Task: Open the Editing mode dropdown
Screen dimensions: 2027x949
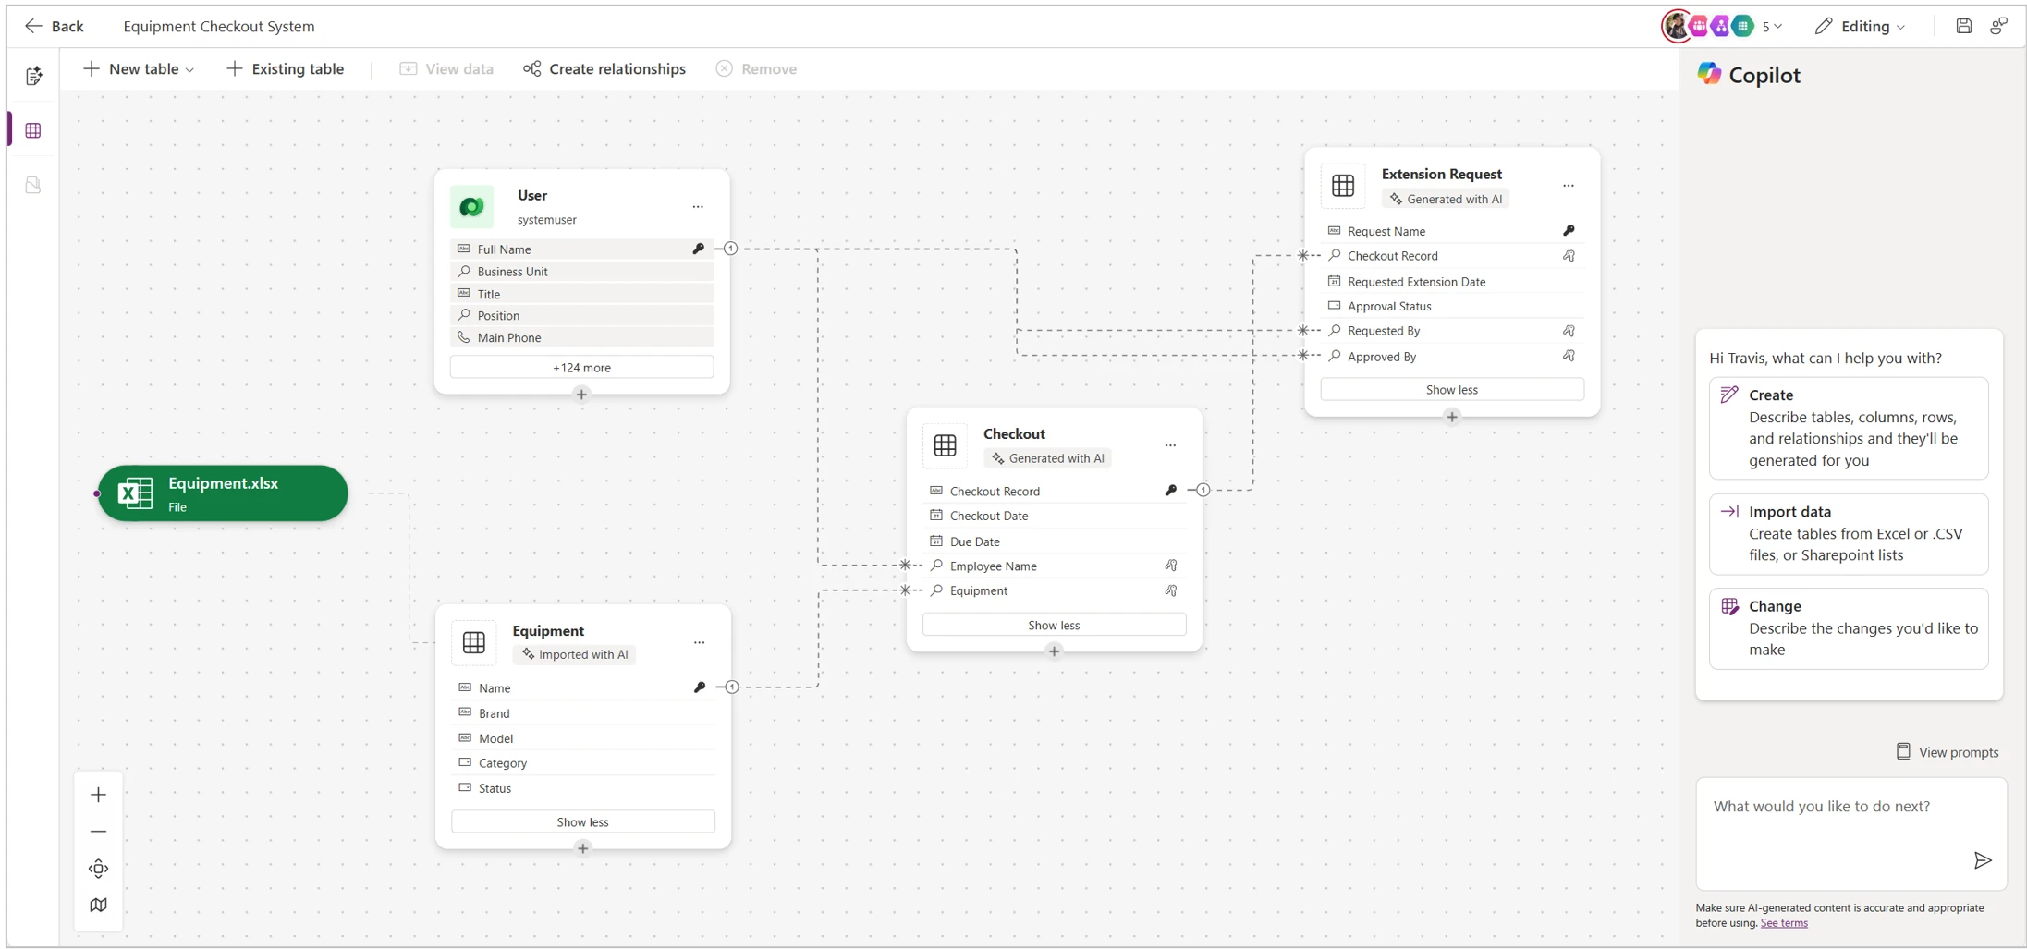Action: click(x=1860, y=26)
